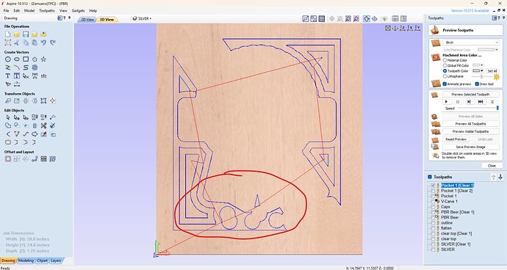Select the V-Carve 1 toolpath entry
Screen dimensions: 507x270
(x=449, y=201)
